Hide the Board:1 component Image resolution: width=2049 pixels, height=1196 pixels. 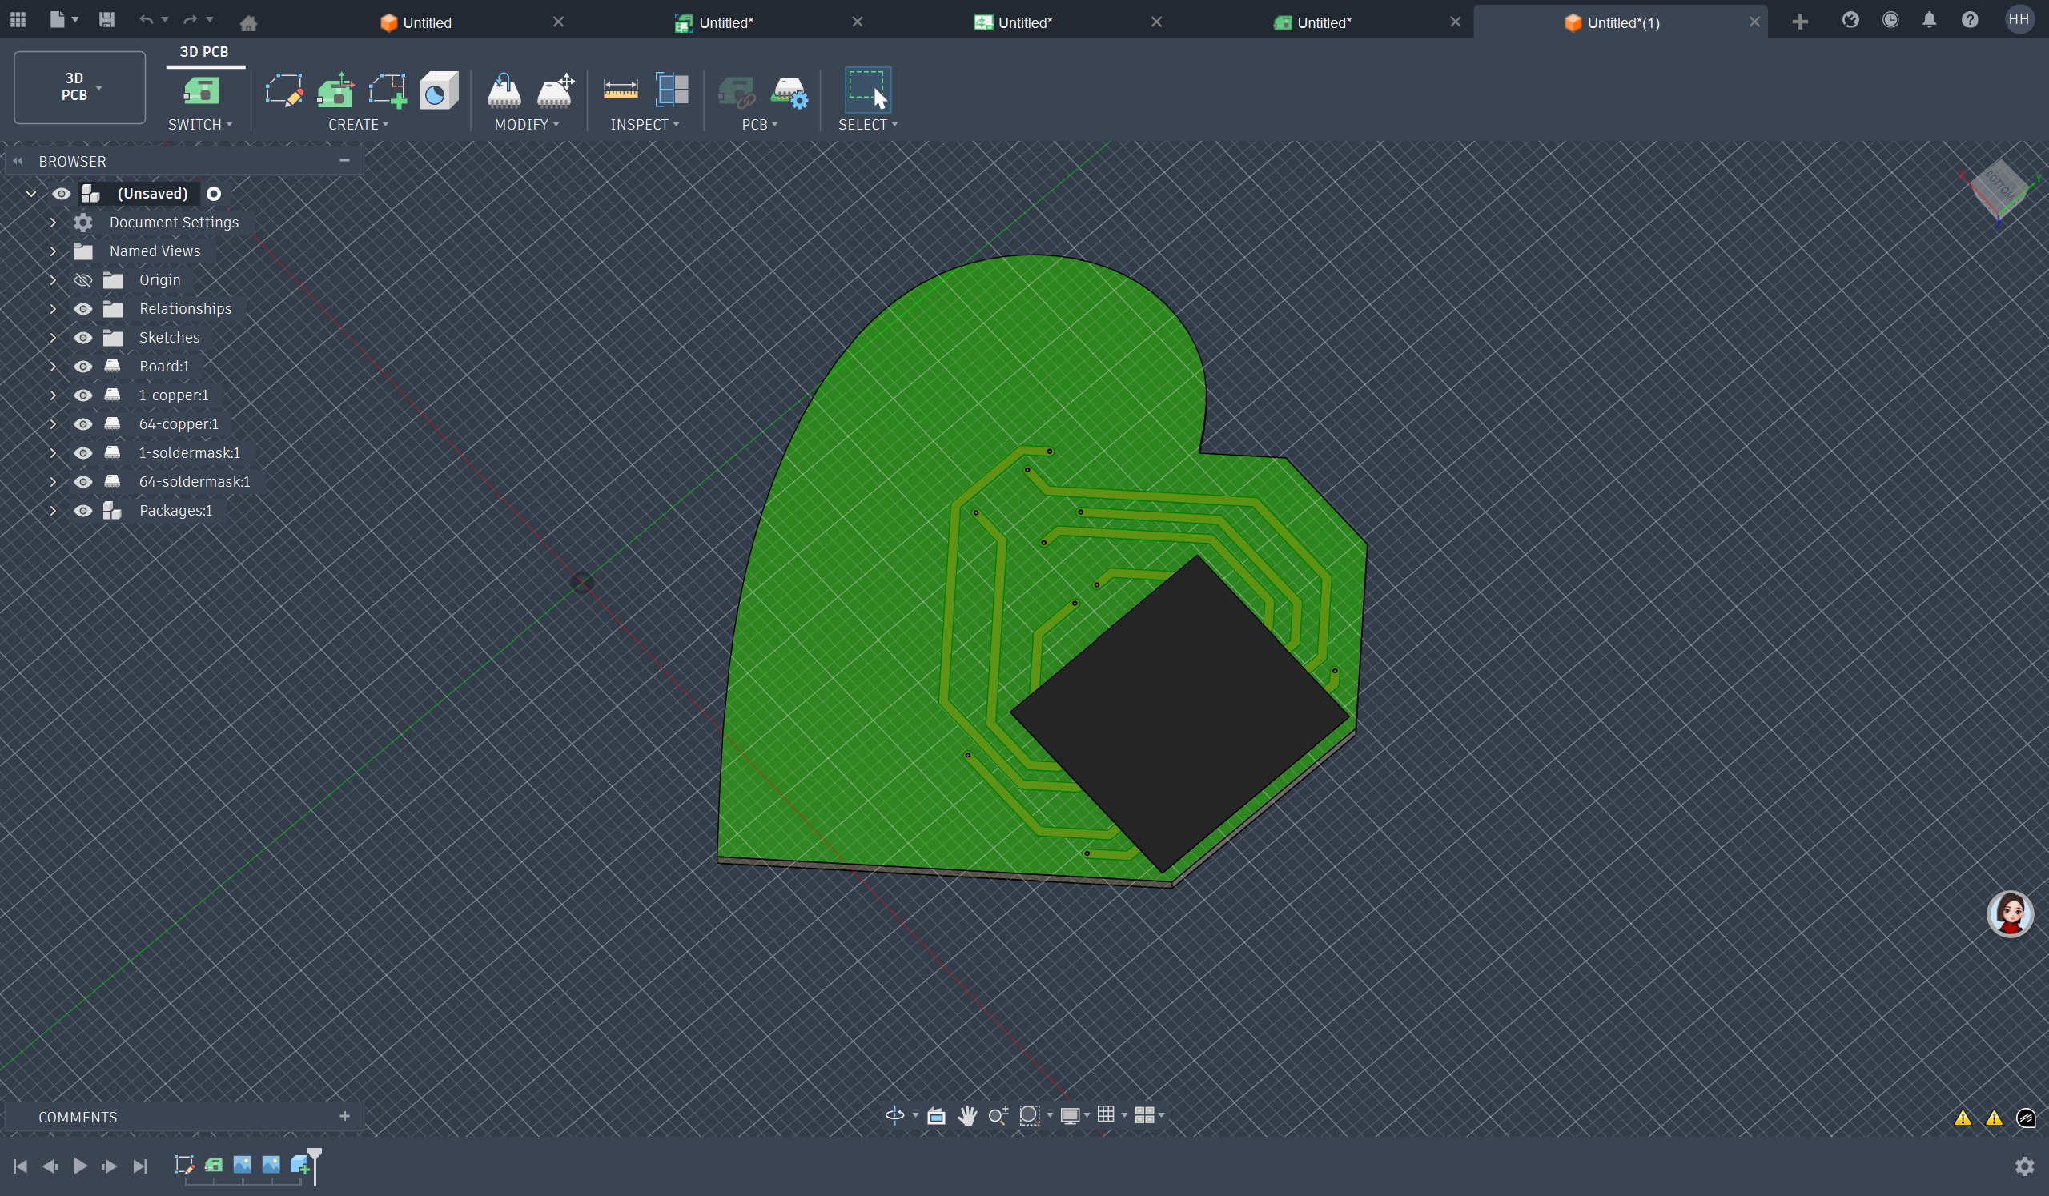pos(83,367)
